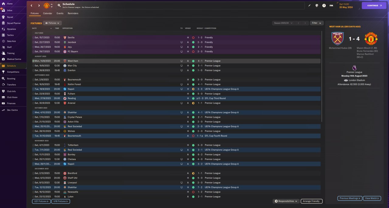Click the Continue button
This screenshot has height=208, width=389.
point(374,5)
